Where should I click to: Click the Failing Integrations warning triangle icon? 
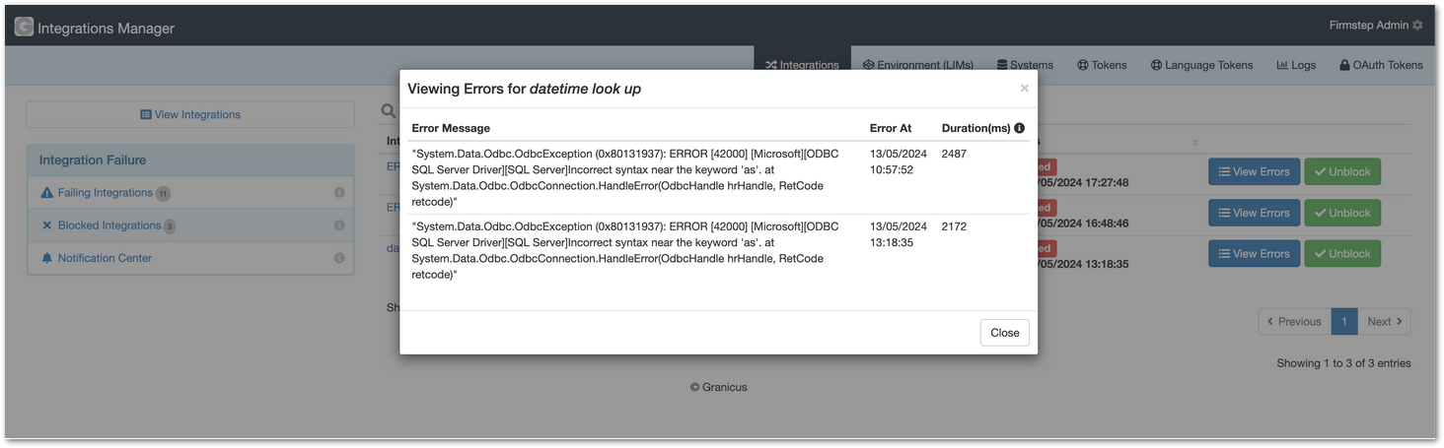point(46,193)
